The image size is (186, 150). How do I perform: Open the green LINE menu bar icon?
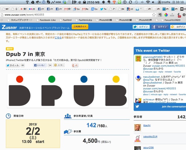(x=120, y=2)
